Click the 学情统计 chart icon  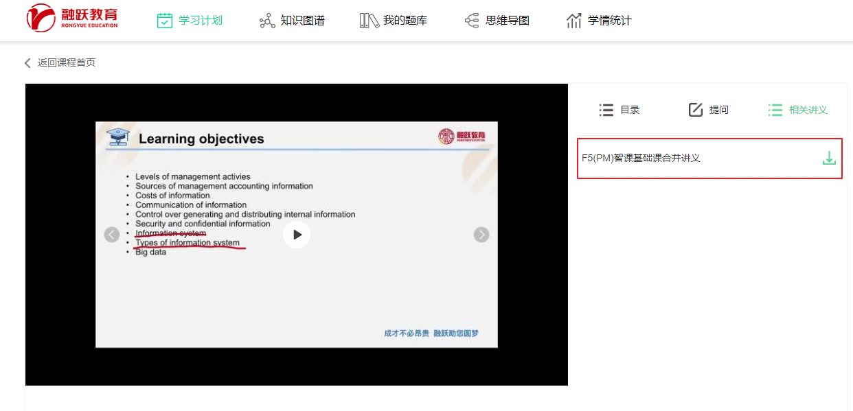tap(574, 21)
